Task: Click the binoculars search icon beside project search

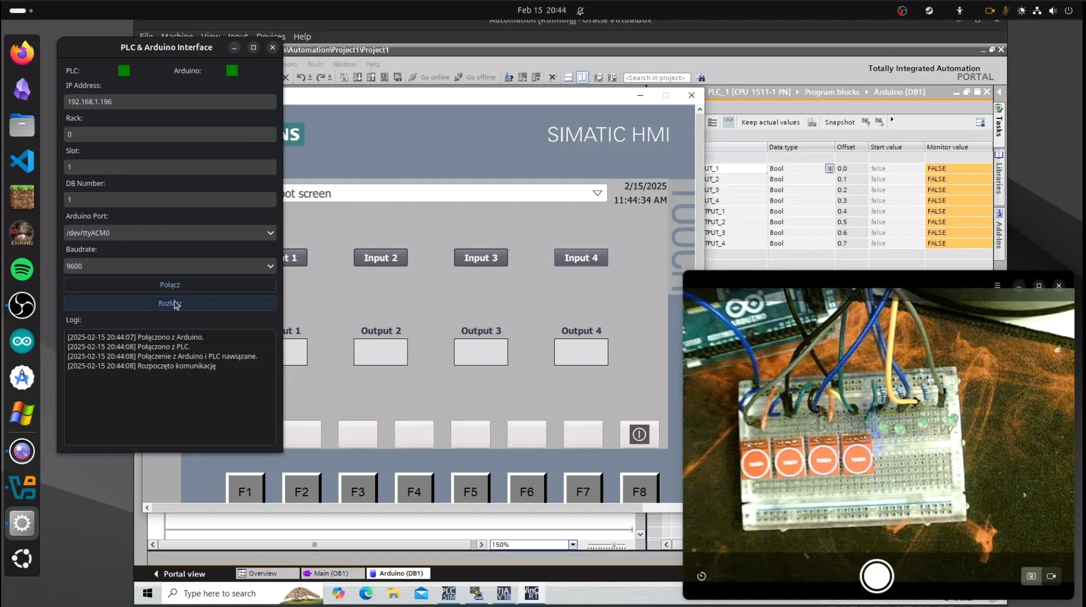Action: tap(701, 77)
